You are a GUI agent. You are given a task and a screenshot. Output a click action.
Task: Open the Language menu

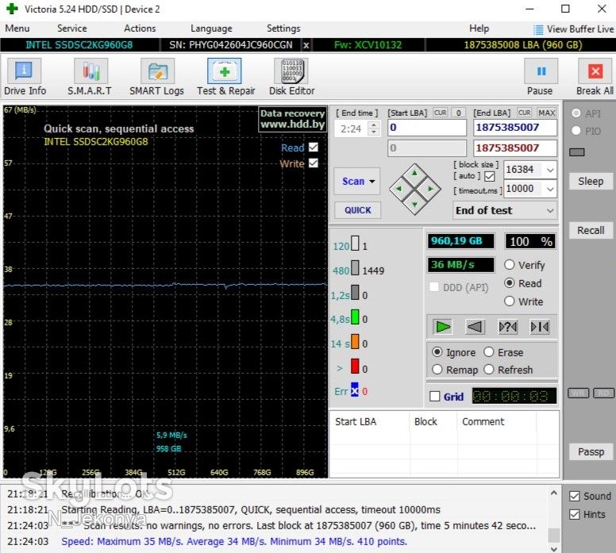211,29
